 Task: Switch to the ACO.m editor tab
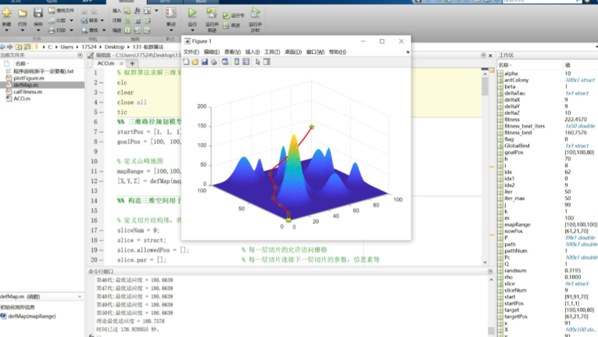coord(105,64)
